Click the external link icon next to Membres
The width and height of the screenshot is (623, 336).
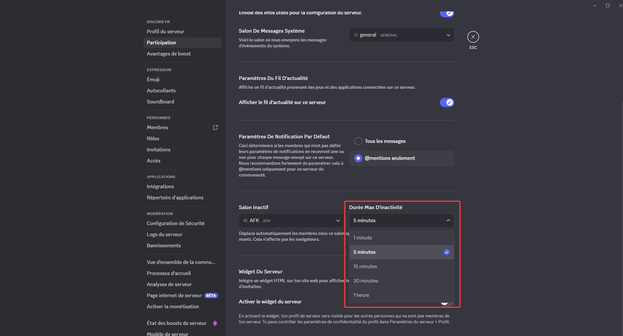[x=215, y=128]
